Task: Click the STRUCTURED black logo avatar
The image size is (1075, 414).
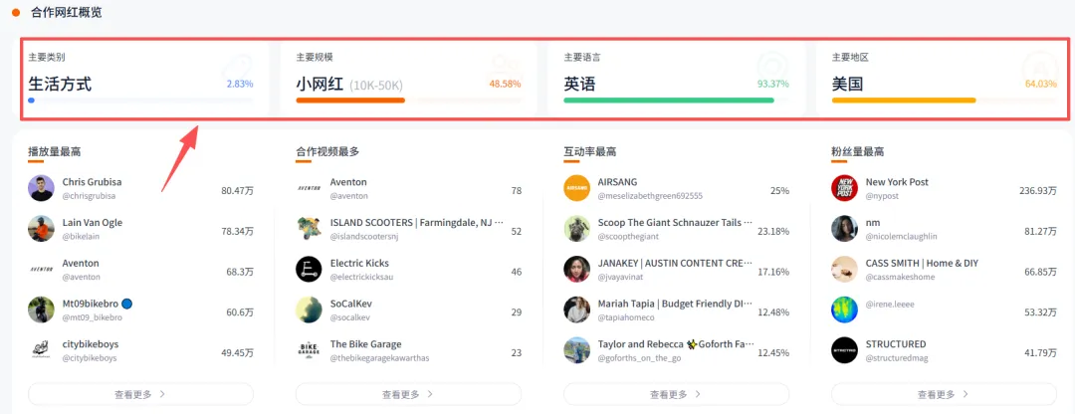Action: point(845,350)
